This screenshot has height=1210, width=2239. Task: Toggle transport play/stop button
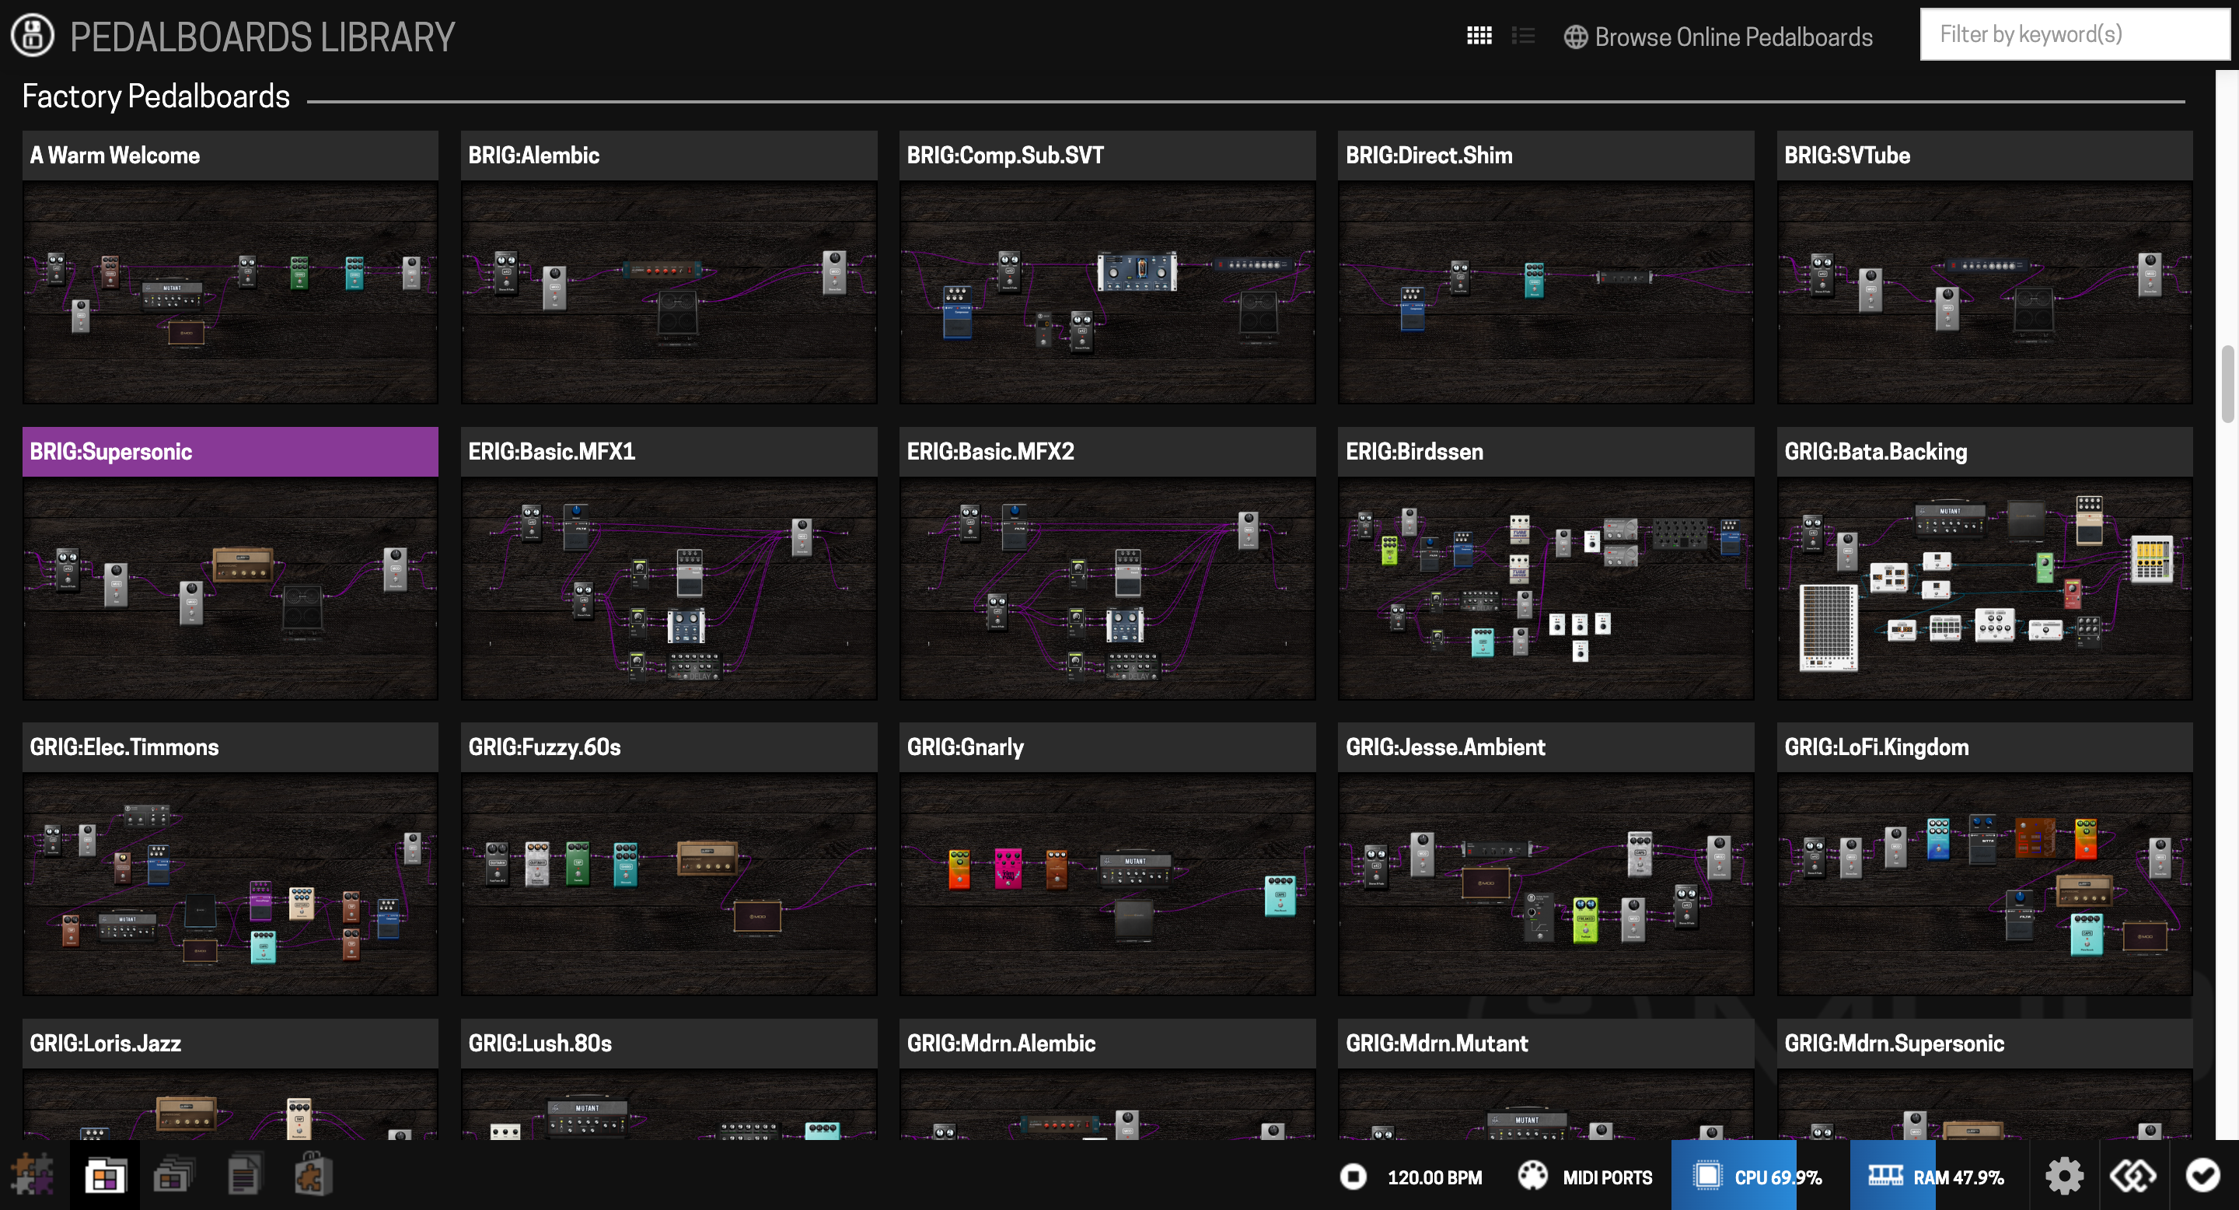point(1353,1176)
